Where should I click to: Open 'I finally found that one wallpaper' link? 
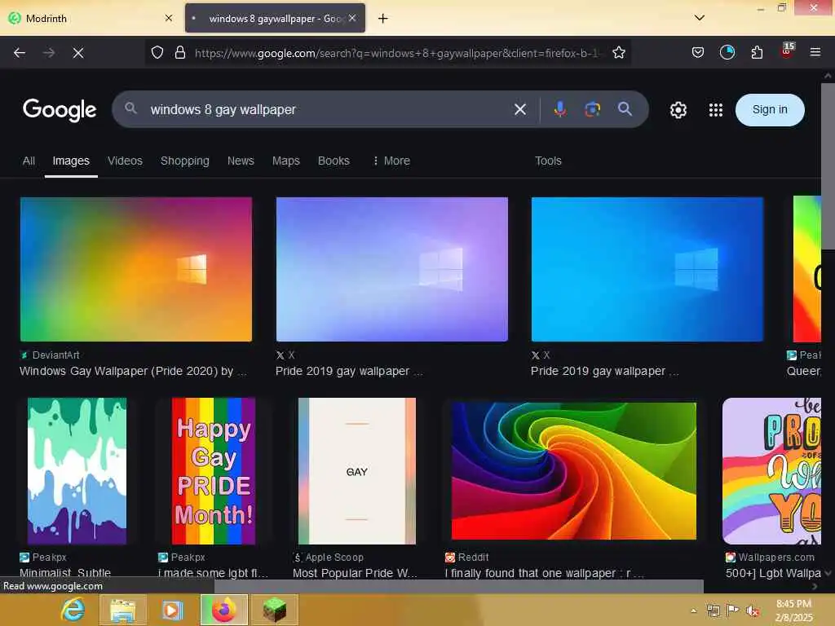click(544, 573)
